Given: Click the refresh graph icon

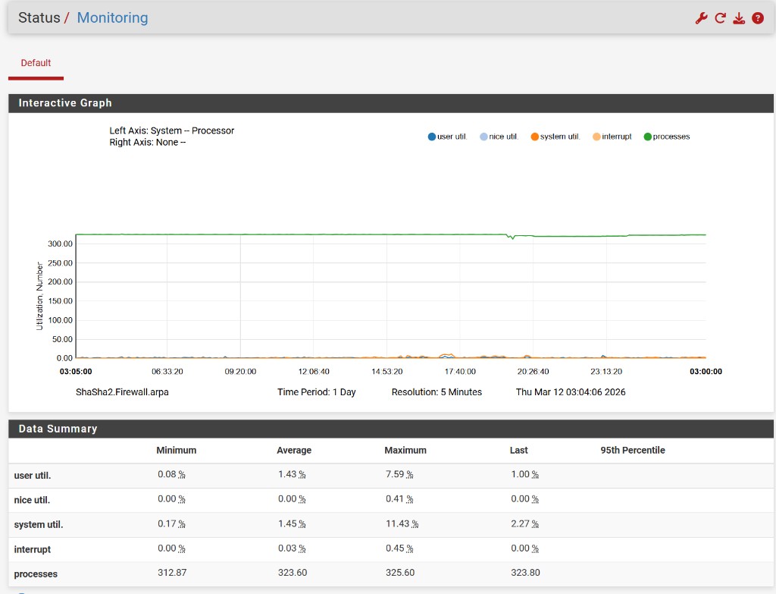Looking at the screenshot, I should tap(720, 18).
